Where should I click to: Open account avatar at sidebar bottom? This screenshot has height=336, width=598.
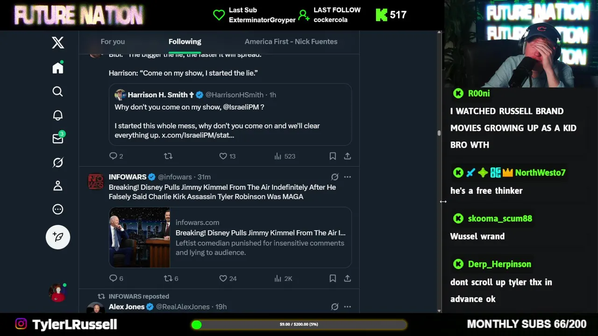pyautogui.click(x=58, y=293)
